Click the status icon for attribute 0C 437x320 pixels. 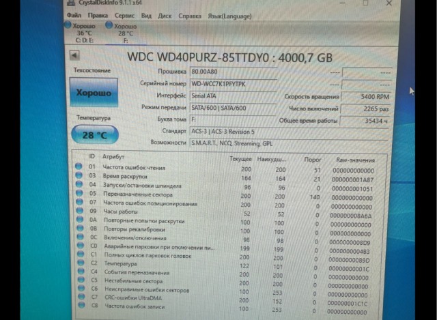click(81, 237)
